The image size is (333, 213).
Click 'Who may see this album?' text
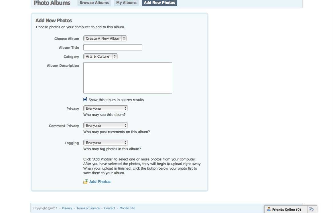(104, 115)
